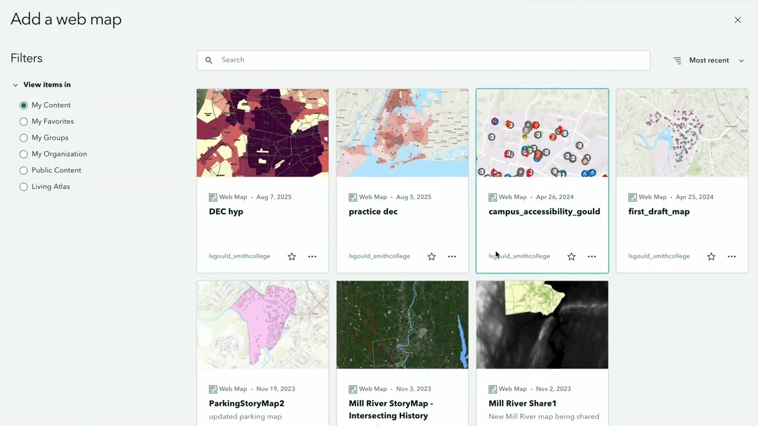The height and width of the screenshot is (426, 758).
Task: Choose the Living Atlas option
Action: (24, 186)
